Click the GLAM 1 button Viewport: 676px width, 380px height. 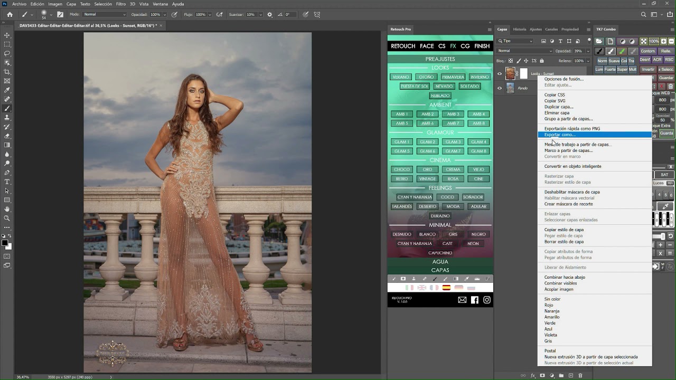(x=402, y=142)
